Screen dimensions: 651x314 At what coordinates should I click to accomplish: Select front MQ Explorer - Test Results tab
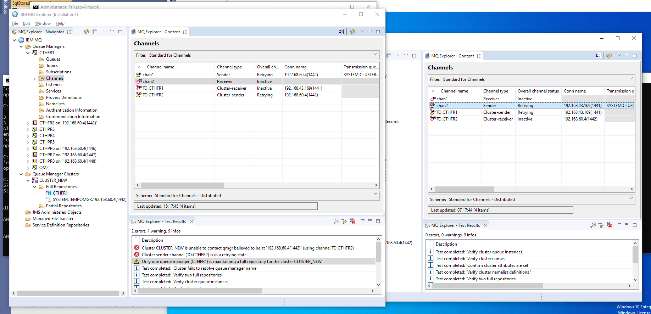click(x=162, y=222)
